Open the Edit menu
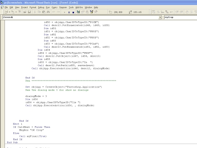Viewport: 197px width, 148px height. [11, 7]
